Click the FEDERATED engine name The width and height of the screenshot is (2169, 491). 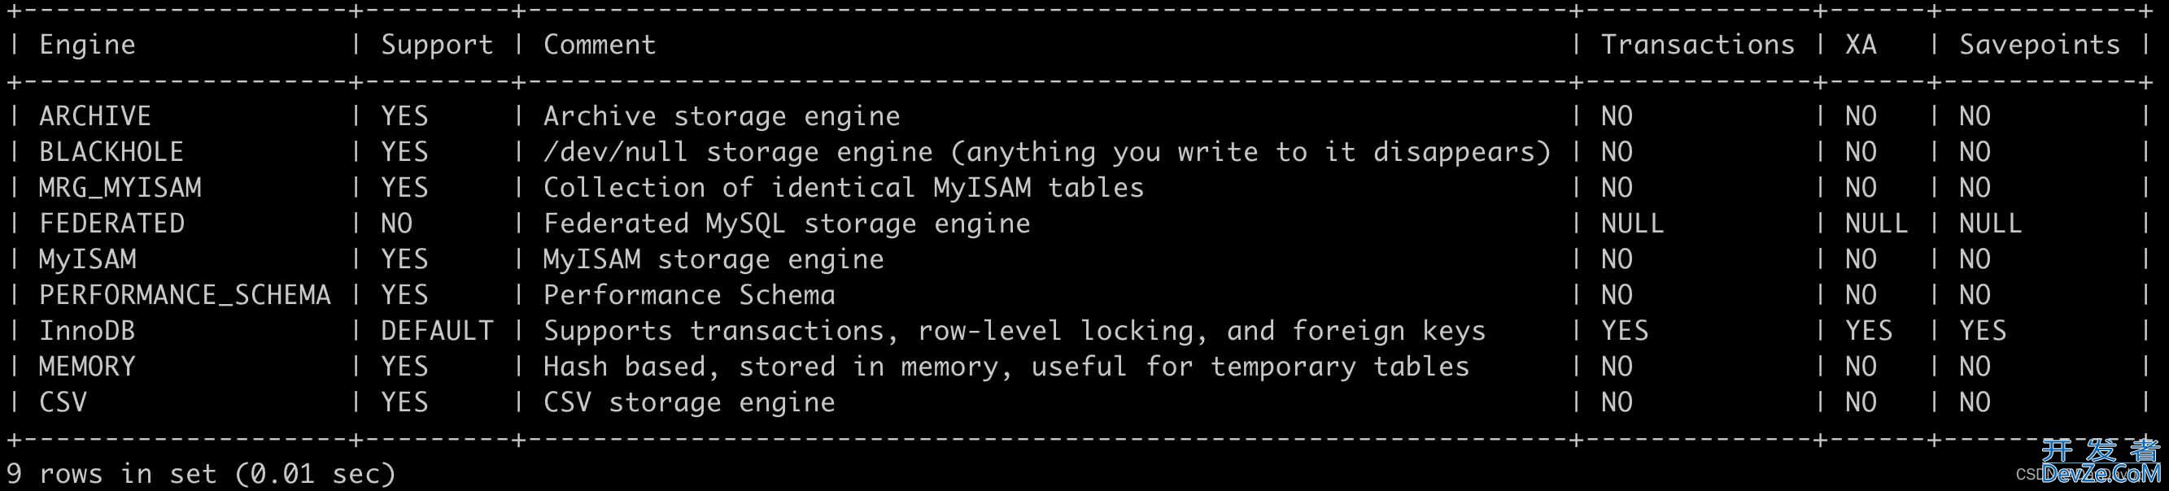111,224
